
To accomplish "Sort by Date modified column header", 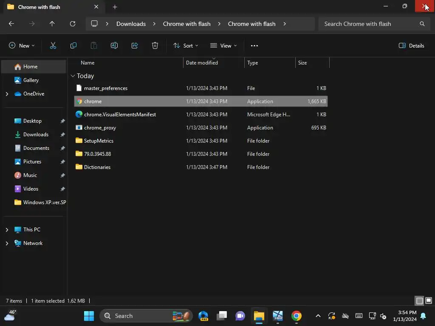I will pos(202,63).
